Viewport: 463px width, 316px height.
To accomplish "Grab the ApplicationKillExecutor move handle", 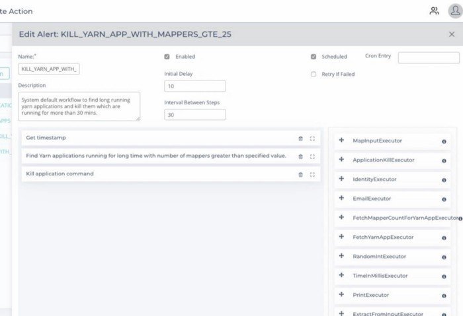I will tap(342, 160).
